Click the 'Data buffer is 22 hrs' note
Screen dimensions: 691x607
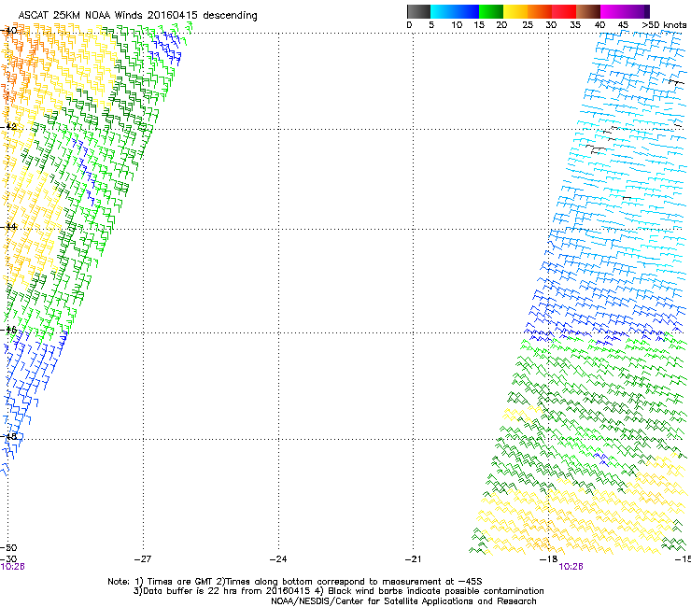[338, 591]
